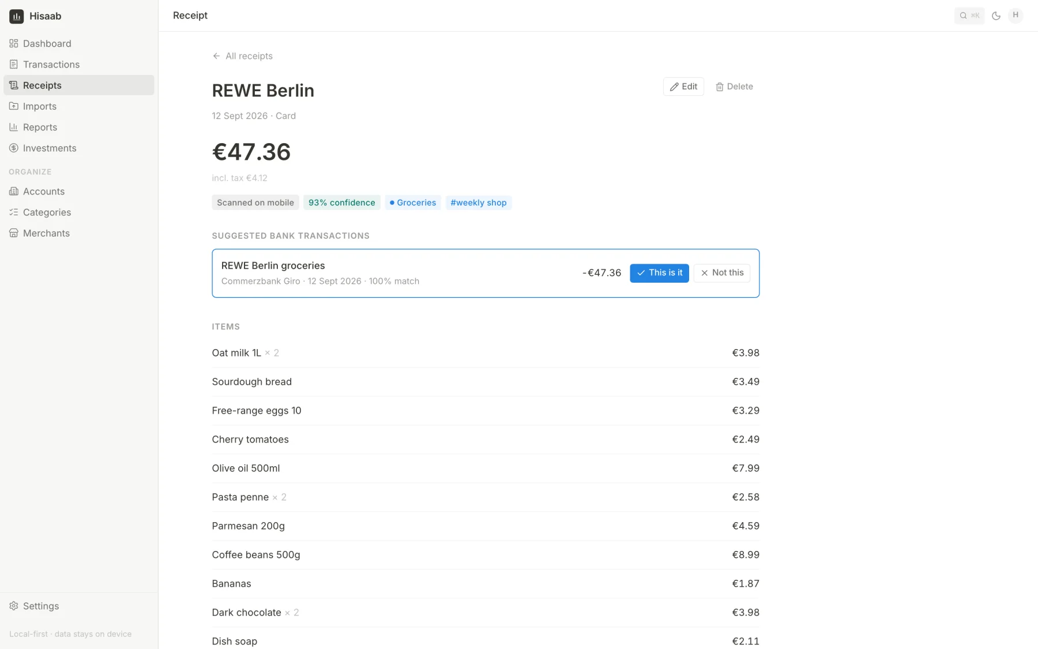This screenshot has height=649, width=1038.
Task: Open the Reports section
Action: pos(79,127)
